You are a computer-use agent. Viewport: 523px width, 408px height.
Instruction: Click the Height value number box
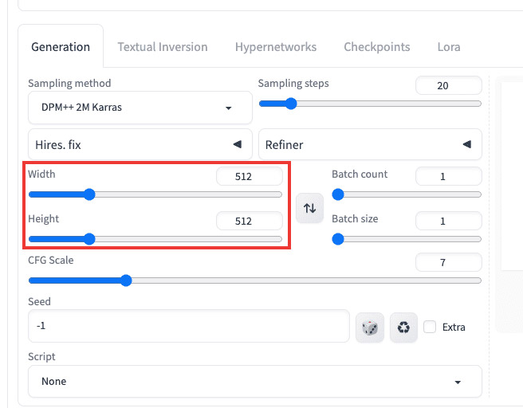(x=249, y=222)
